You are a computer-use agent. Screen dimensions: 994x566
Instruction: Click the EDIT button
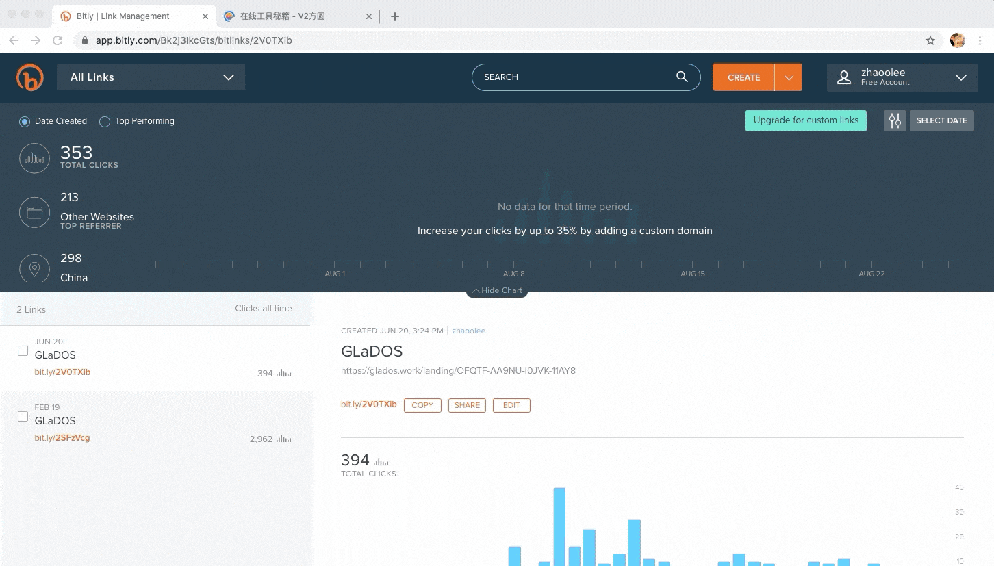click(x=511, y=405)
